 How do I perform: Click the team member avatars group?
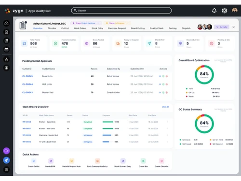click(205, 27)
